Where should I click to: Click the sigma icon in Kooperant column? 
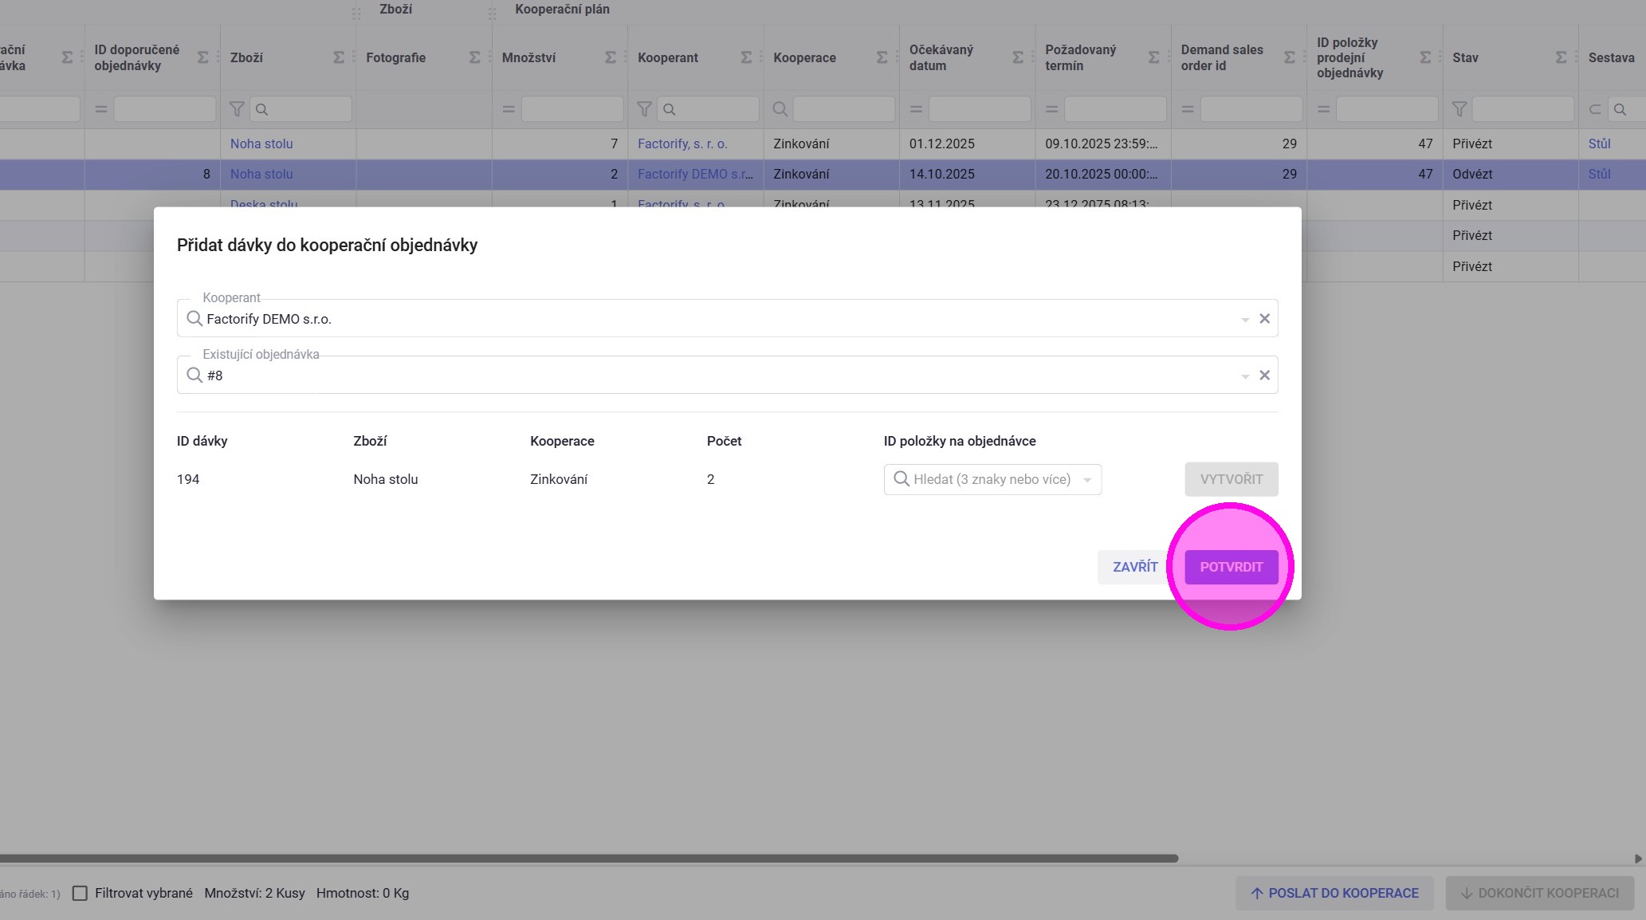pyautogui.click(x=745, y=57)
